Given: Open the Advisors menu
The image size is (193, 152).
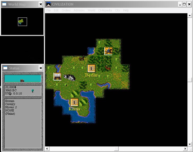Looking at the screenshot, I should point(79,10).
